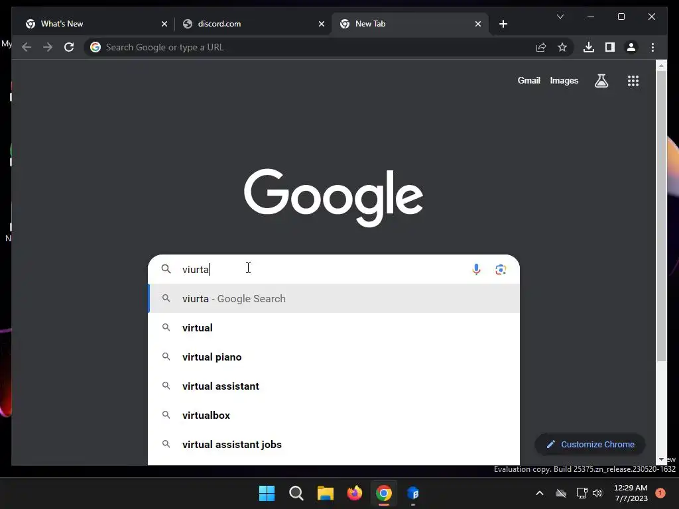Screen dimensions: 679x509
Task: Toggle the Chrome side panel icon
Action: (x=610, y=47)
